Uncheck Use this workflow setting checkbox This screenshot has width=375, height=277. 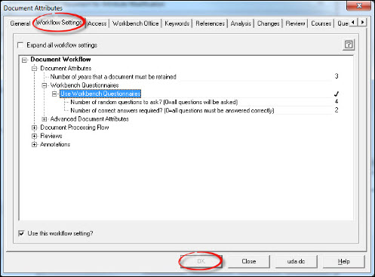21,233
